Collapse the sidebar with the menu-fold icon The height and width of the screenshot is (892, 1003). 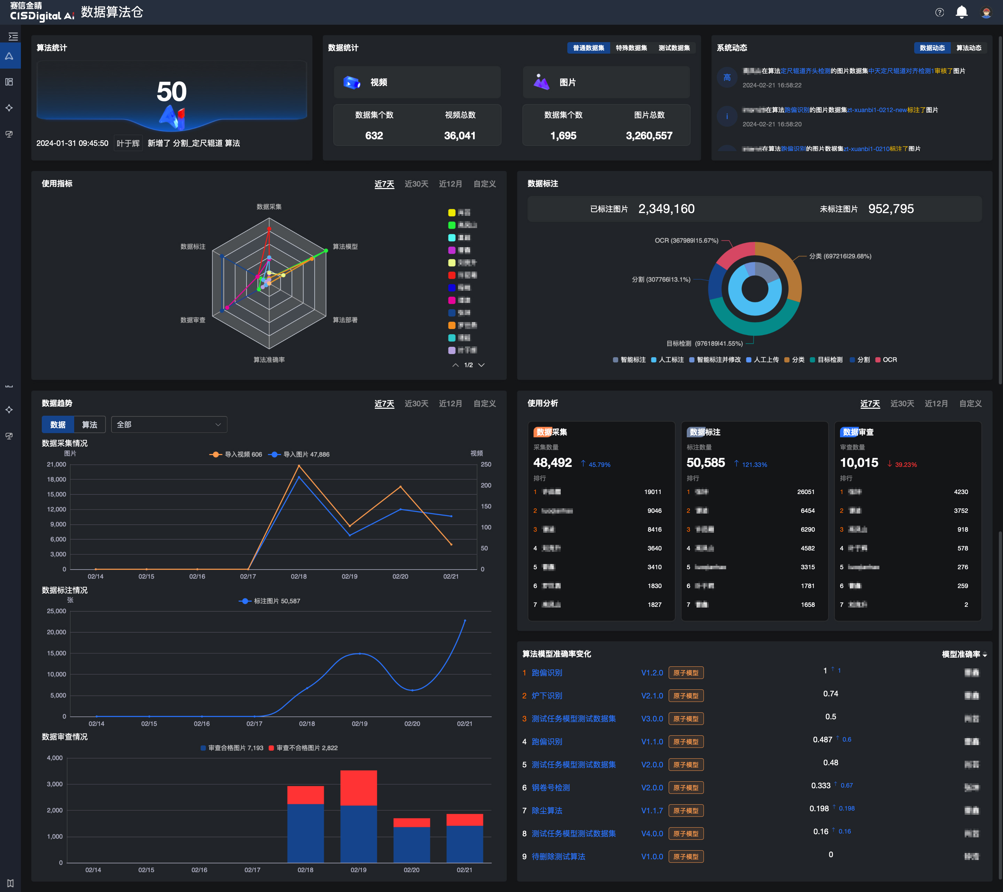click(13, 36)
